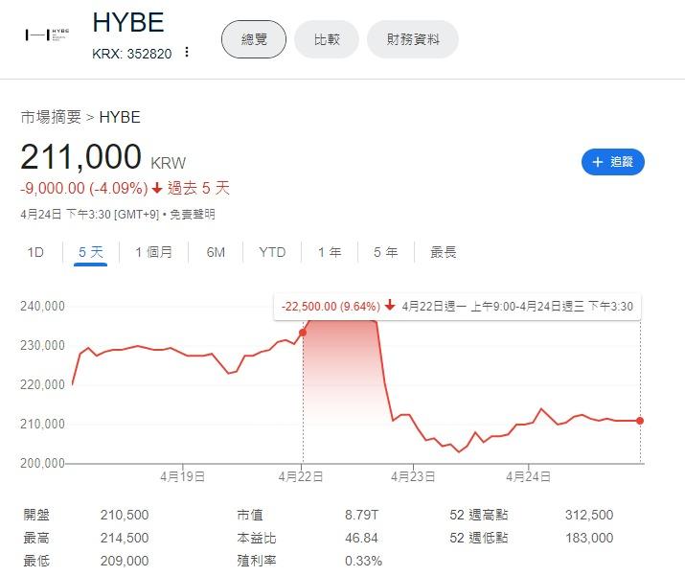The width and height of the screenshot is (685, 576).
Task: Select the 總覽 overview tab
Action: tap(253, 39)
